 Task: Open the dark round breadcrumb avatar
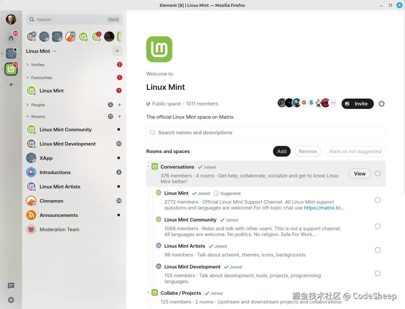point(109,37)
